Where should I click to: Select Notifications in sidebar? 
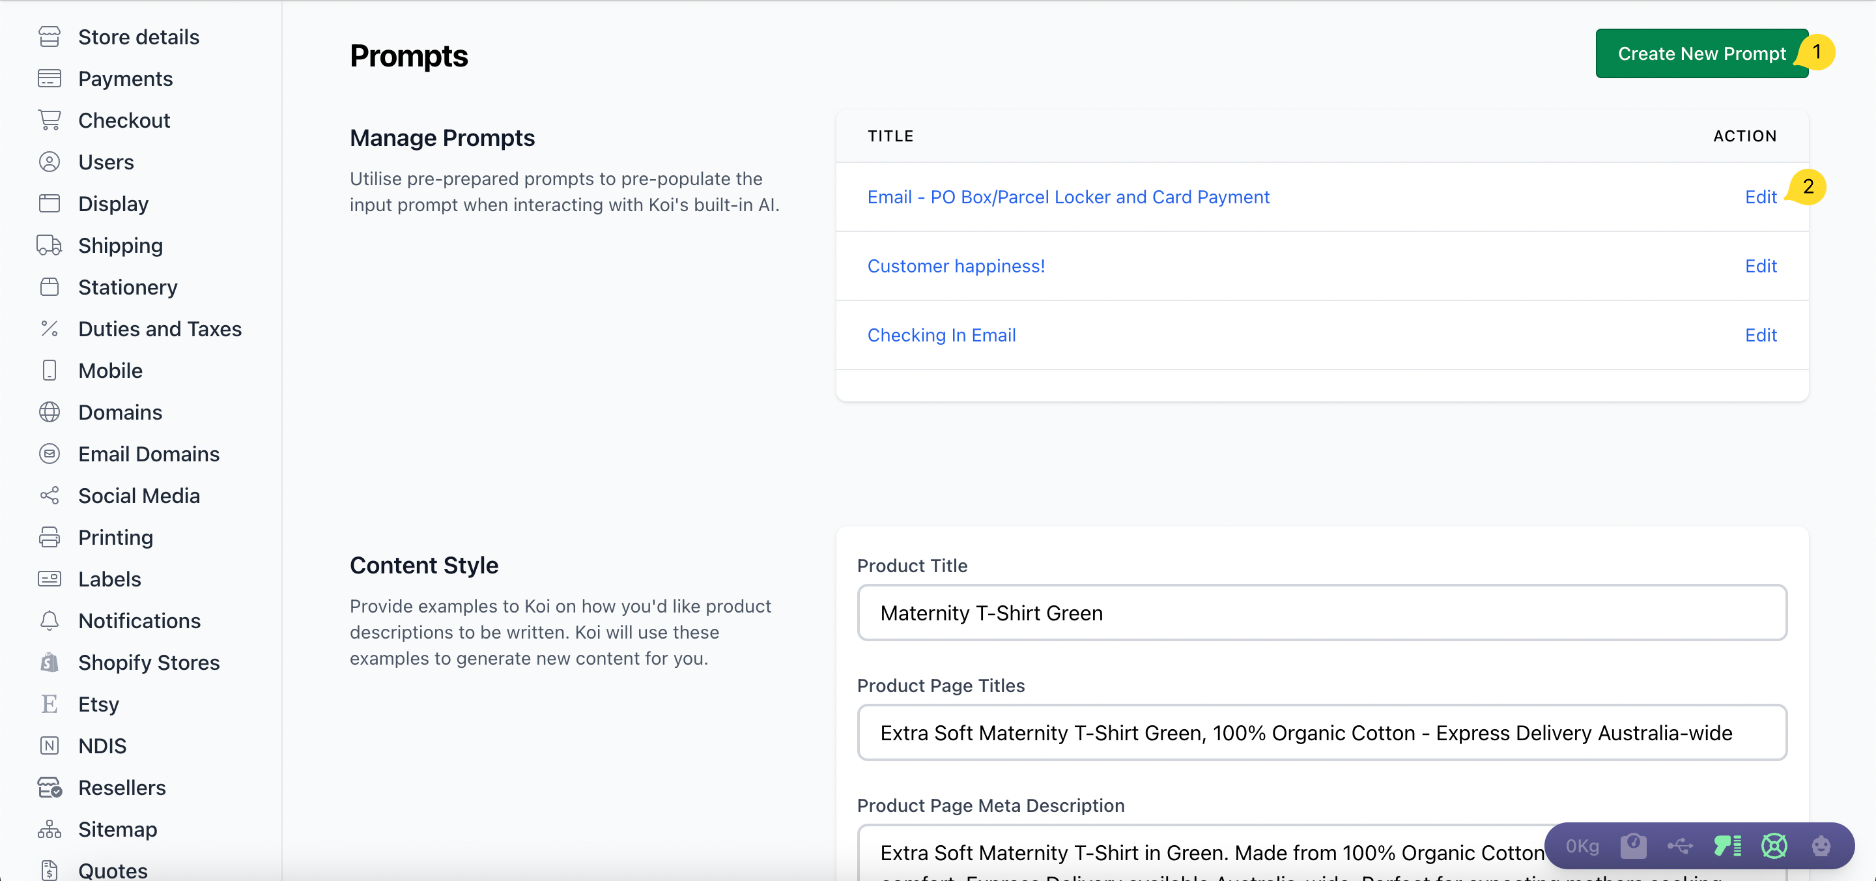[139, 621]
